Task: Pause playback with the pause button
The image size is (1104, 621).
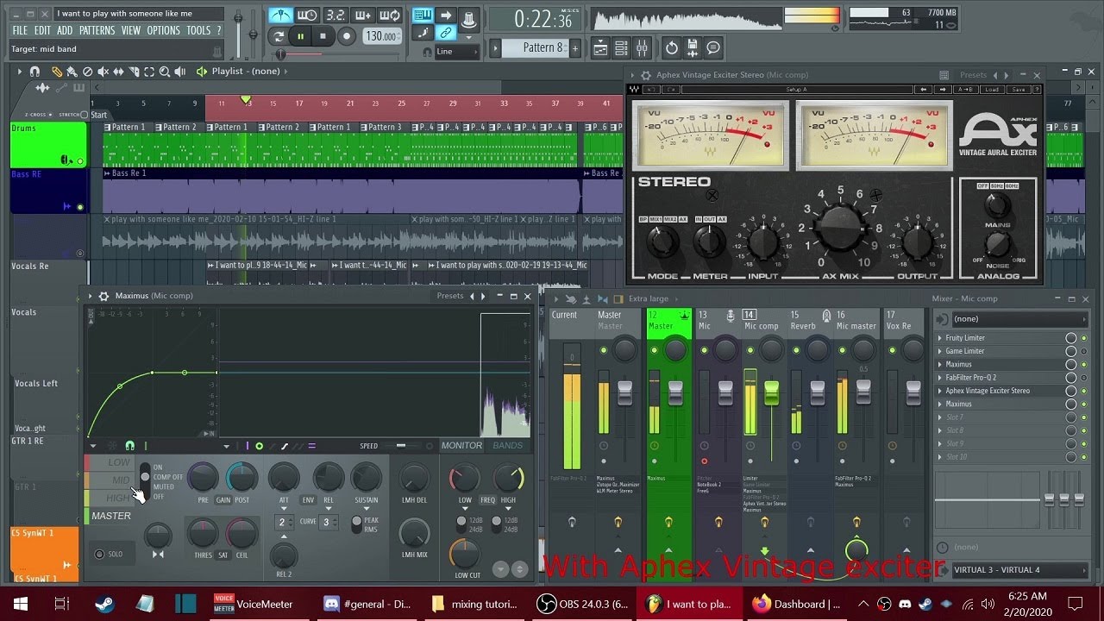Action: (300, 36)
